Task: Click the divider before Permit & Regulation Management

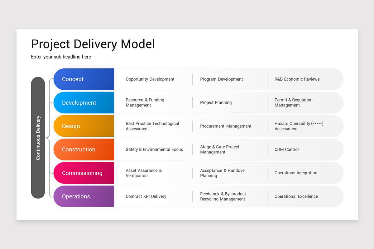Action: (267, 102)
